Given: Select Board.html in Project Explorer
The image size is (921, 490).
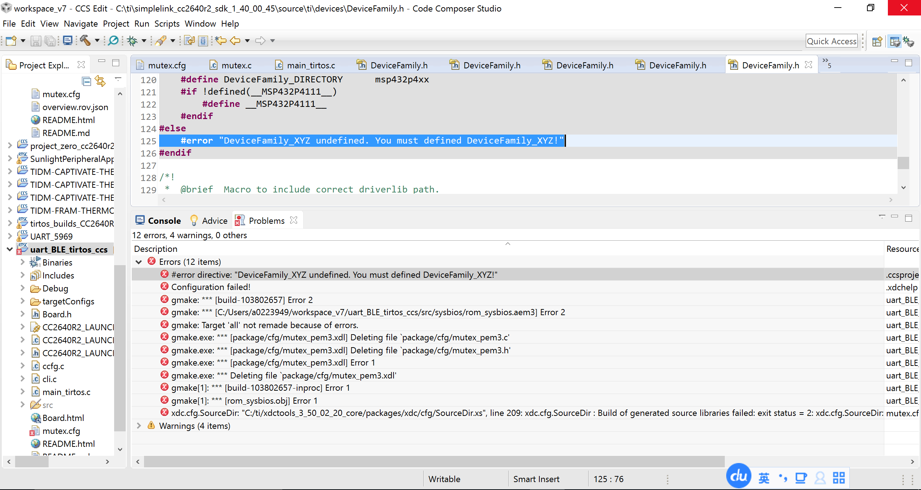Looking at the screenshot, I should [x=63, y=418].
